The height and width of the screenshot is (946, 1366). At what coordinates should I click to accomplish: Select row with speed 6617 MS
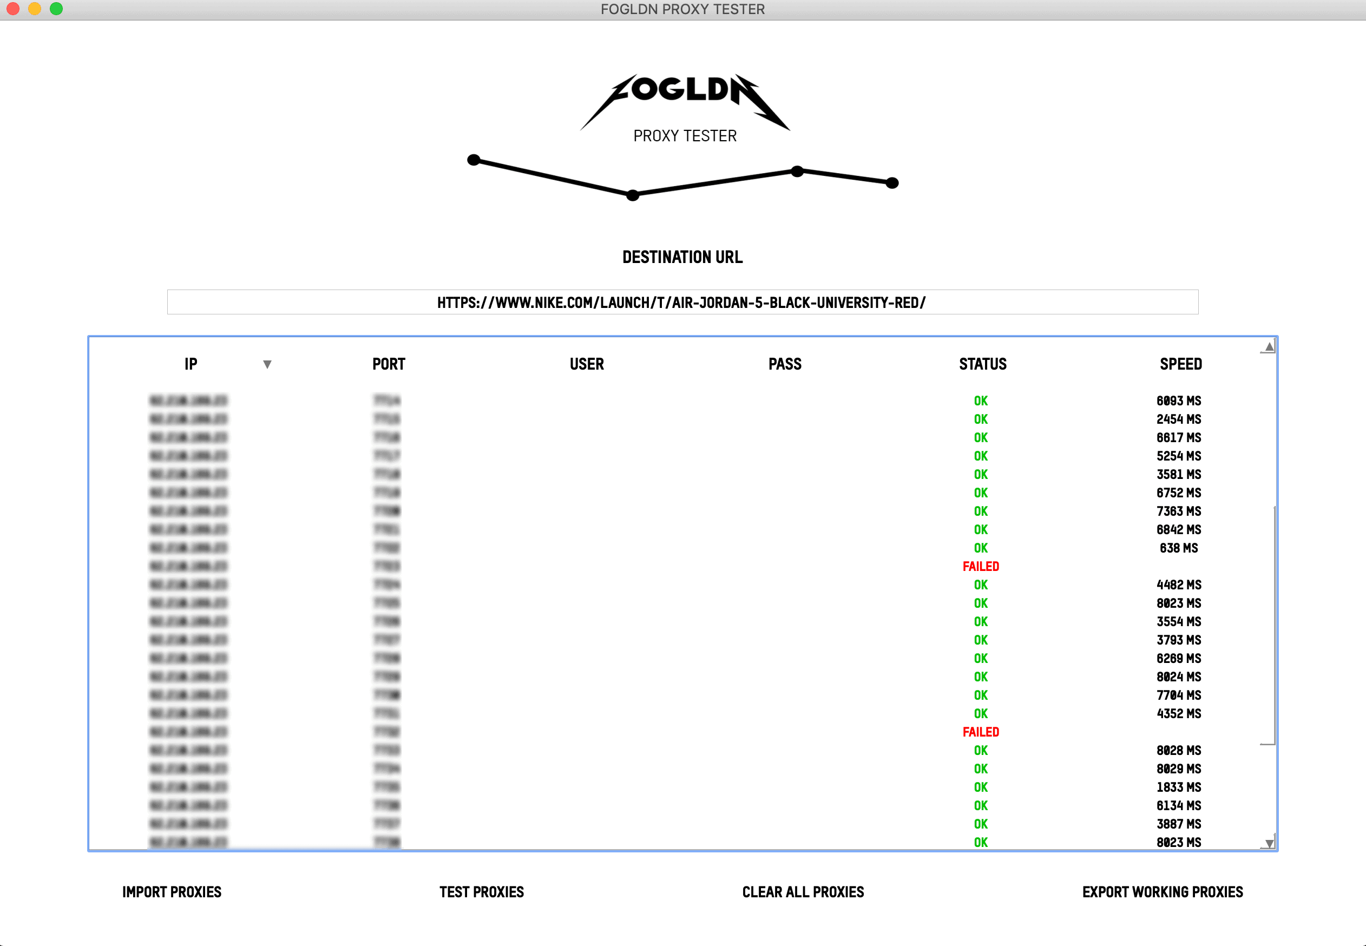(x=675, y=438)
